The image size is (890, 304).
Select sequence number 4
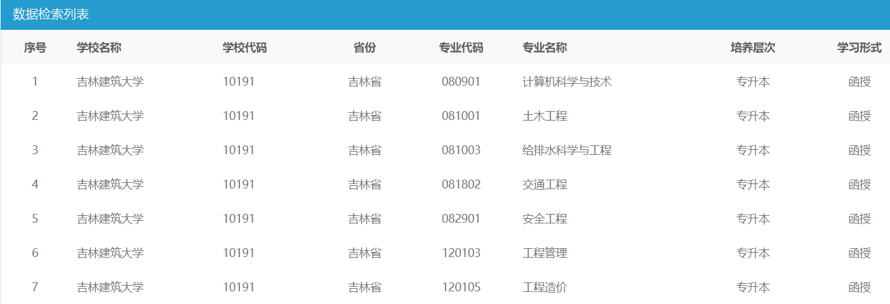coord(35,185)
